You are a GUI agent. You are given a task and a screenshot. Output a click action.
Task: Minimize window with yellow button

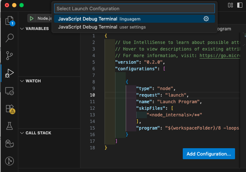tap(14, 5)
